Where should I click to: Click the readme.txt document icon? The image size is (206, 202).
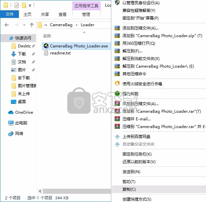pos(46,53)
